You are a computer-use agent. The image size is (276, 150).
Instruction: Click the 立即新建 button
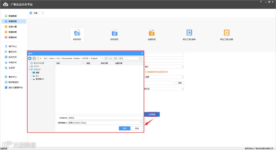(x=152, y=115)
